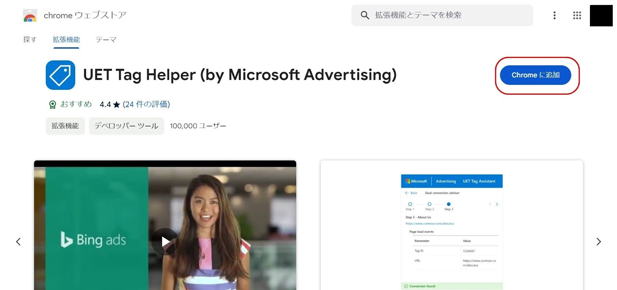Switch to the 探す tab
This screenshot has height=290, width=617.
[x=30, y=39]
